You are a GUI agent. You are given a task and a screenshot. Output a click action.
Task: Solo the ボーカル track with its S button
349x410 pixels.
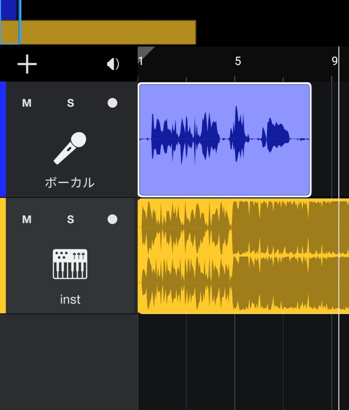coord(70,103)
